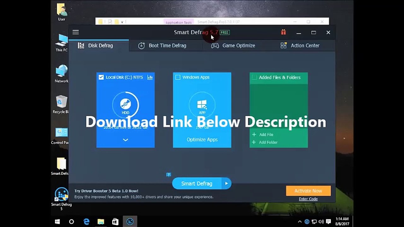Screen dimensions: 404x227
Task: Select the This PC desktop icon
Action: (61, 43)
